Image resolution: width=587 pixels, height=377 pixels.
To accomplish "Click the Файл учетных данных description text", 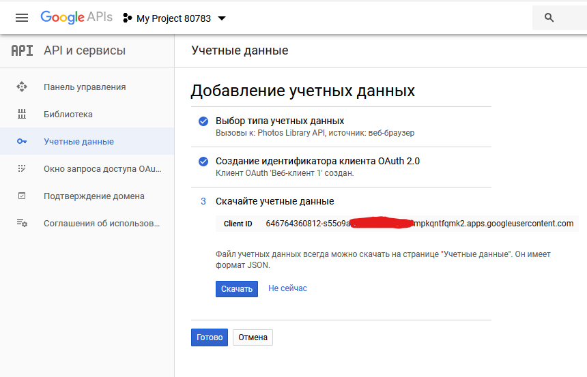I will tap(383, 260).
